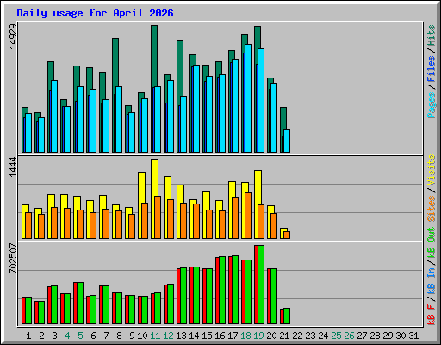Click green weekend day label 11
Screen dimensions: 441x345
pyautogui.click(x=155, y=336)
